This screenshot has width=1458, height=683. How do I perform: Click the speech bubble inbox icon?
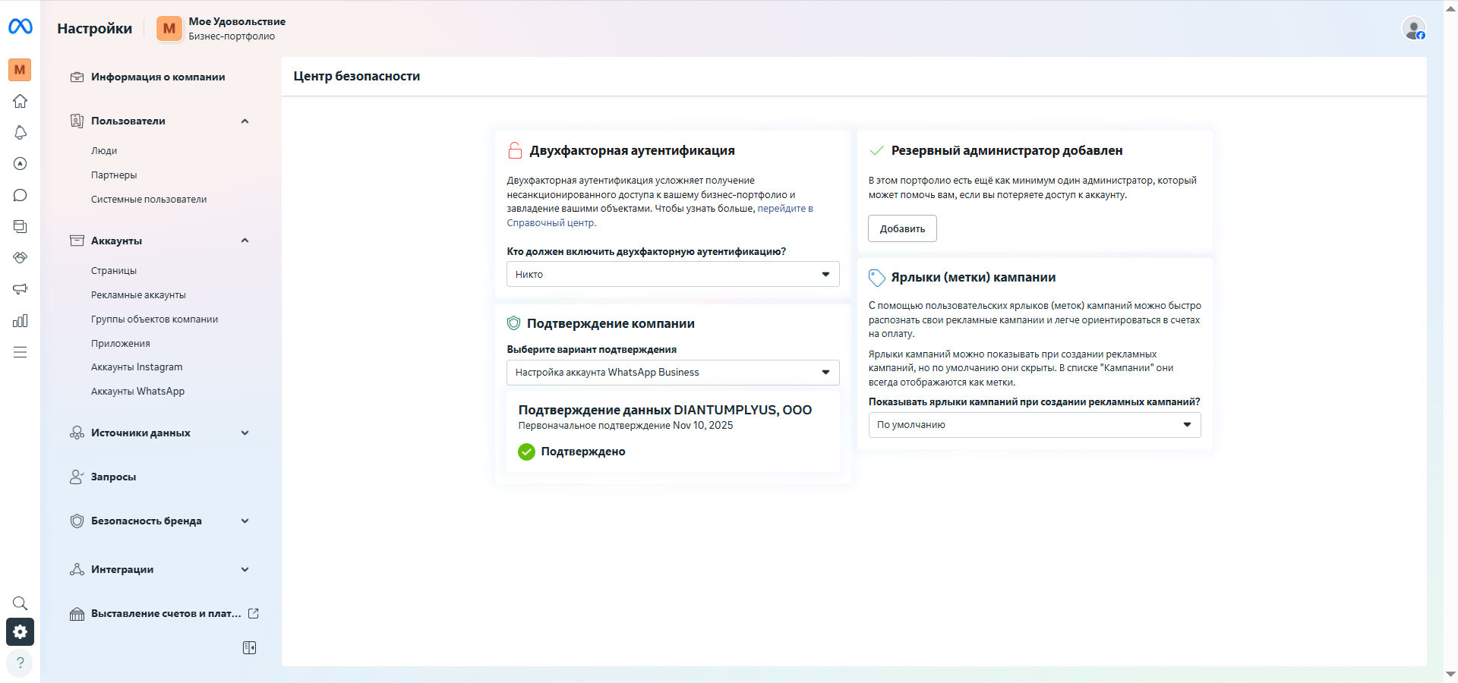pyautogui.click(x=21, y=195)
